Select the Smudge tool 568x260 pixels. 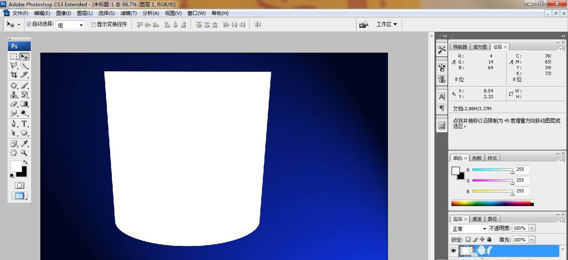14,113
